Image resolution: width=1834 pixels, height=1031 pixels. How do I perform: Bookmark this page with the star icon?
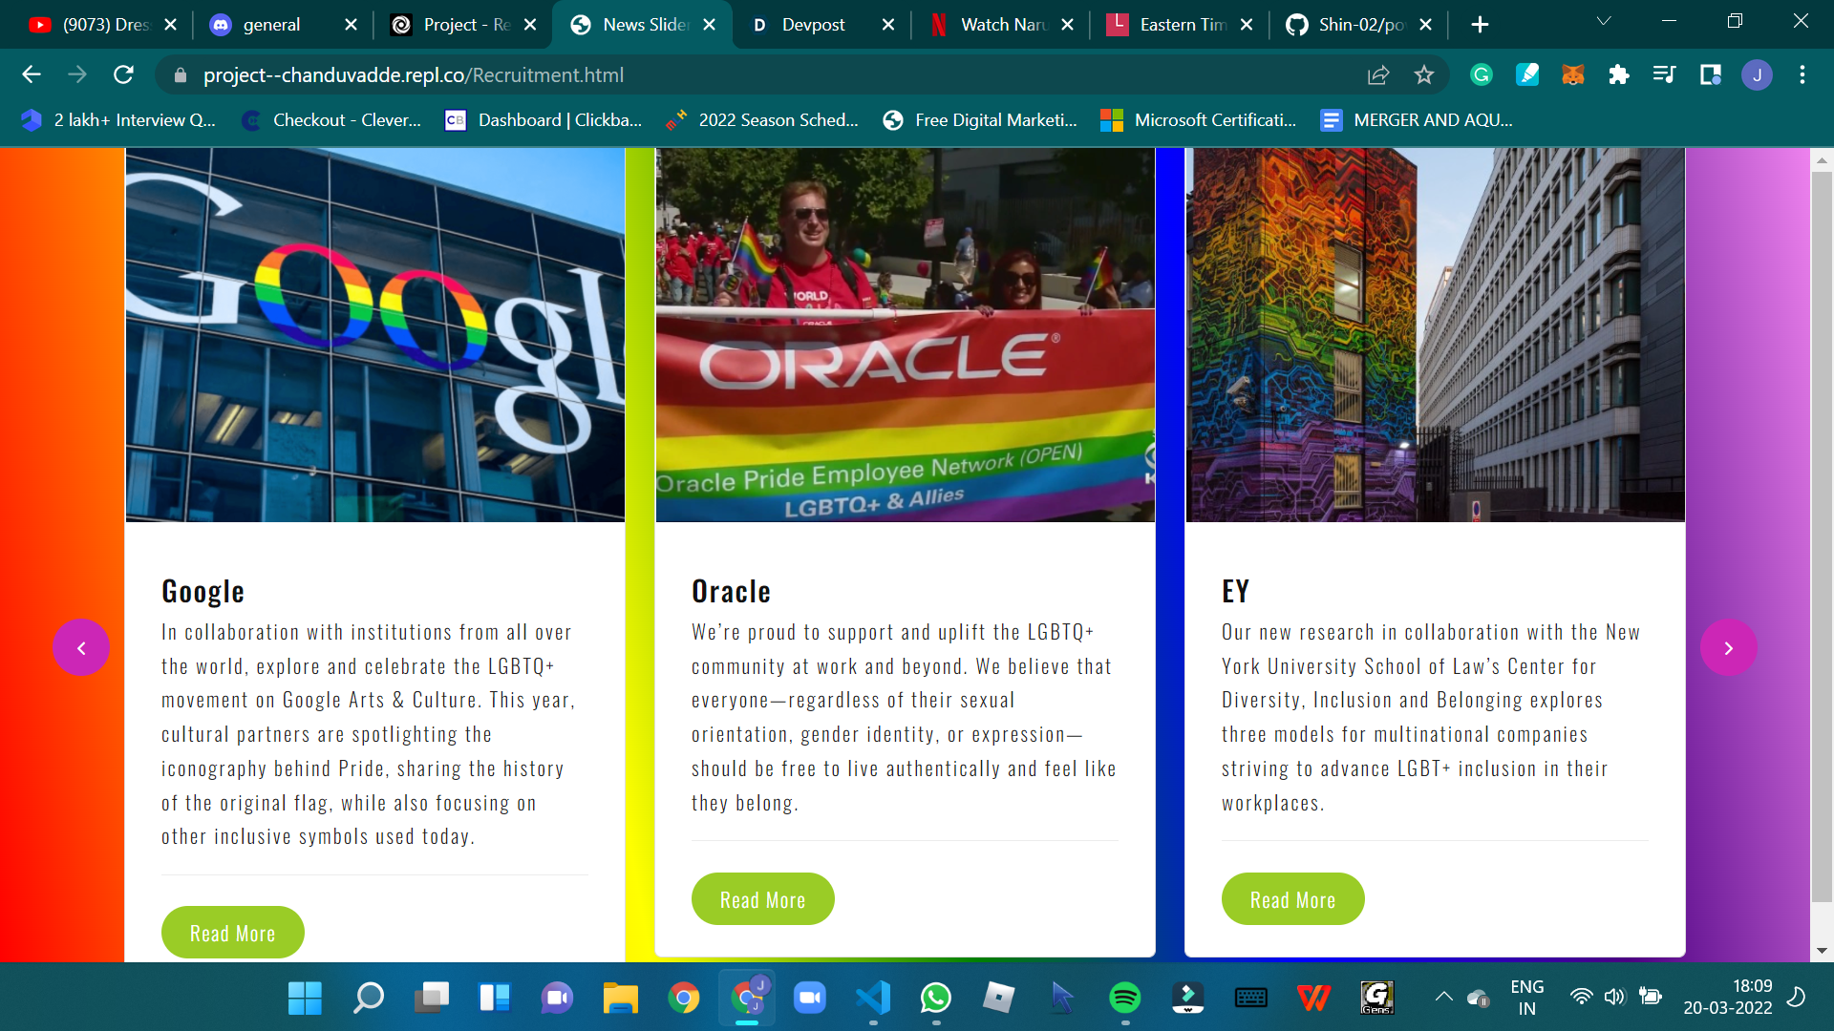1424,74
